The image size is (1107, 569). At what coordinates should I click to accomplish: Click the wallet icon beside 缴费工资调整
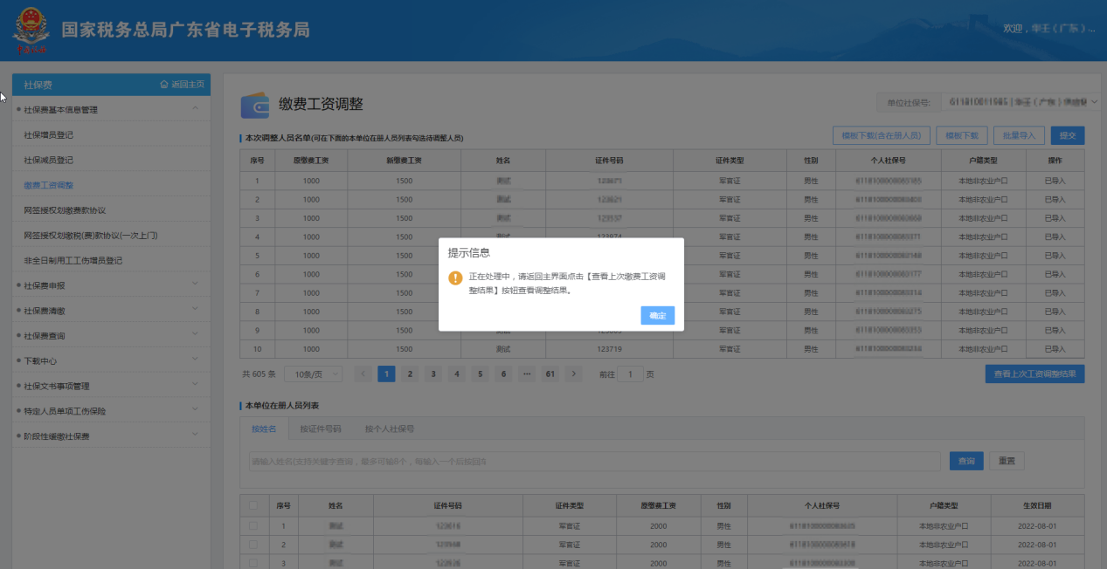pos(255,105)
